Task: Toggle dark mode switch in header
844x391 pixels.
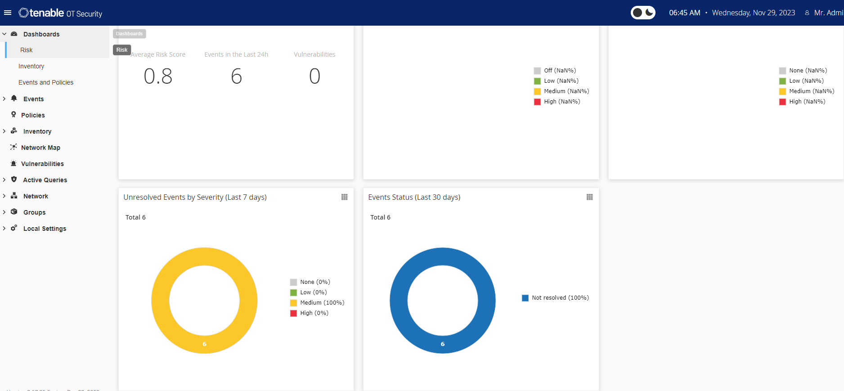Action: click(x=643, y=13)
